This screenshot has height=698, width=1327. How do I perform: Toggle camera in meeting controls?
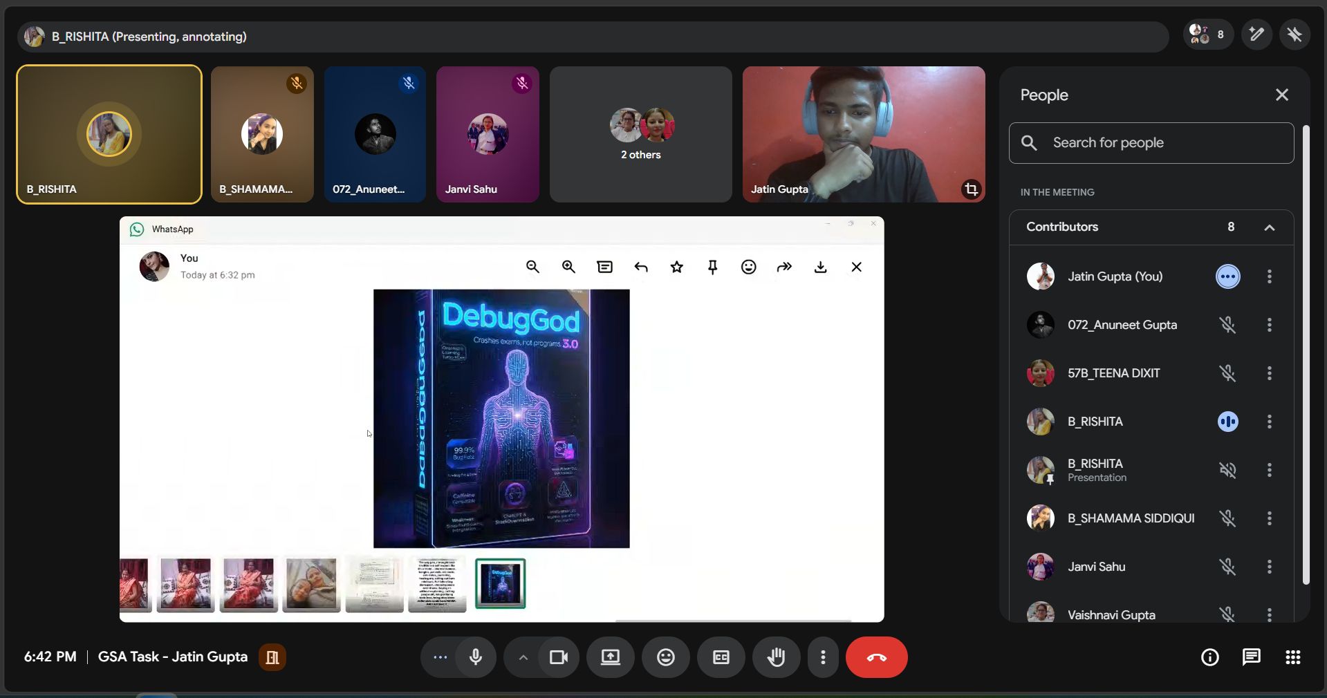[x=559, y=657]
